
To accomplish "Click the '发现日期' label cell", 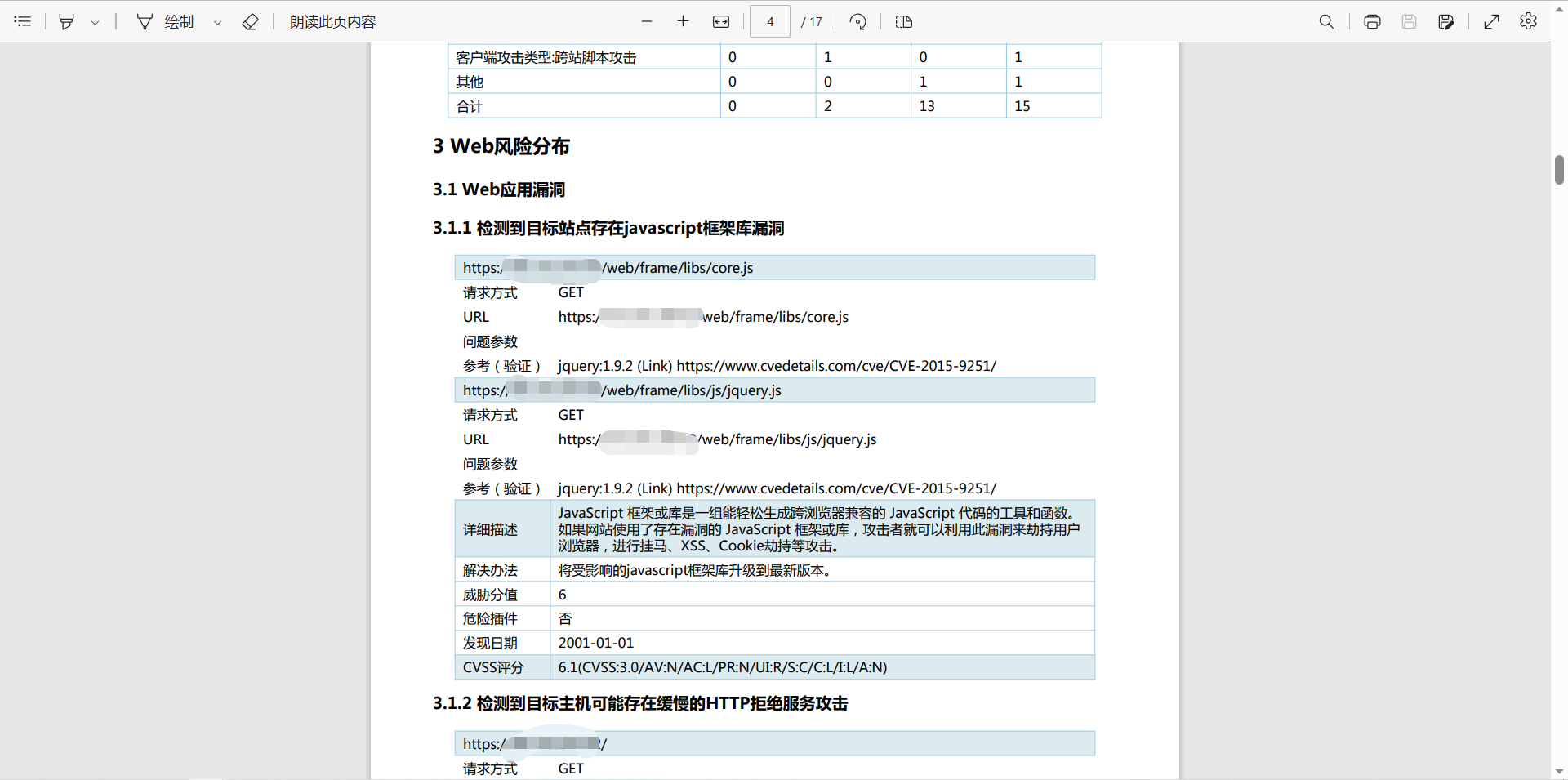I will pos(502,643).
